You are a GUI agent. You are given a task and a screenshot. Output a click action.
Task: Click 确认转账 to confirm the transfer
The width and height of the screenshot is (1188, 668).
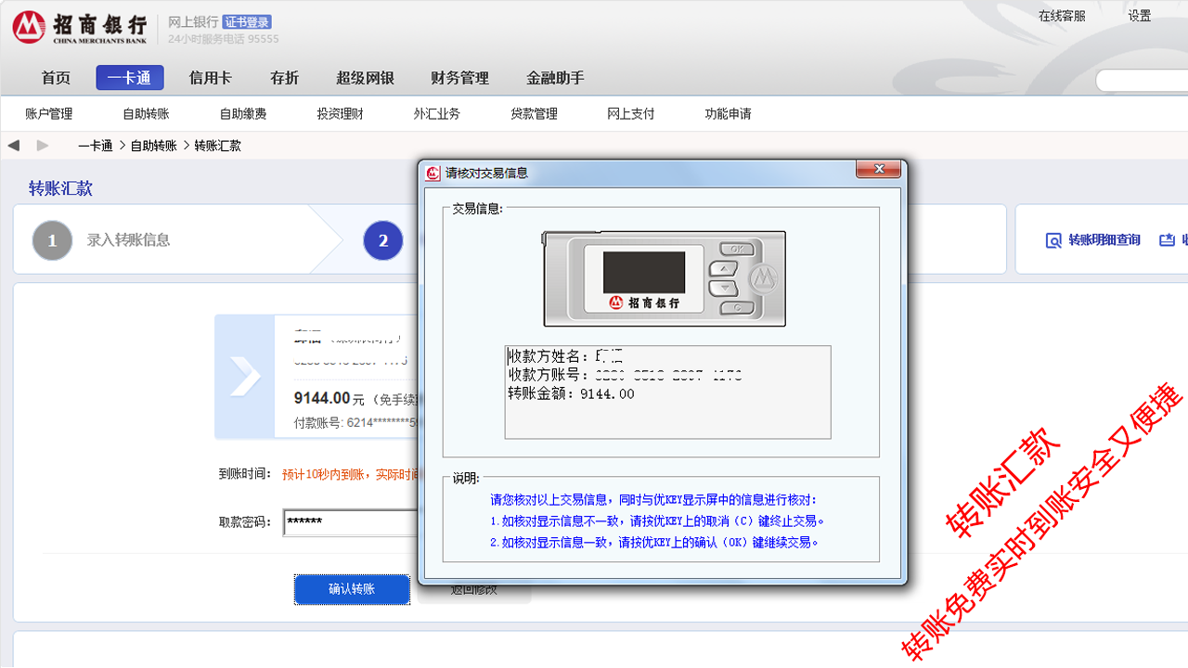tap(352, 589)
